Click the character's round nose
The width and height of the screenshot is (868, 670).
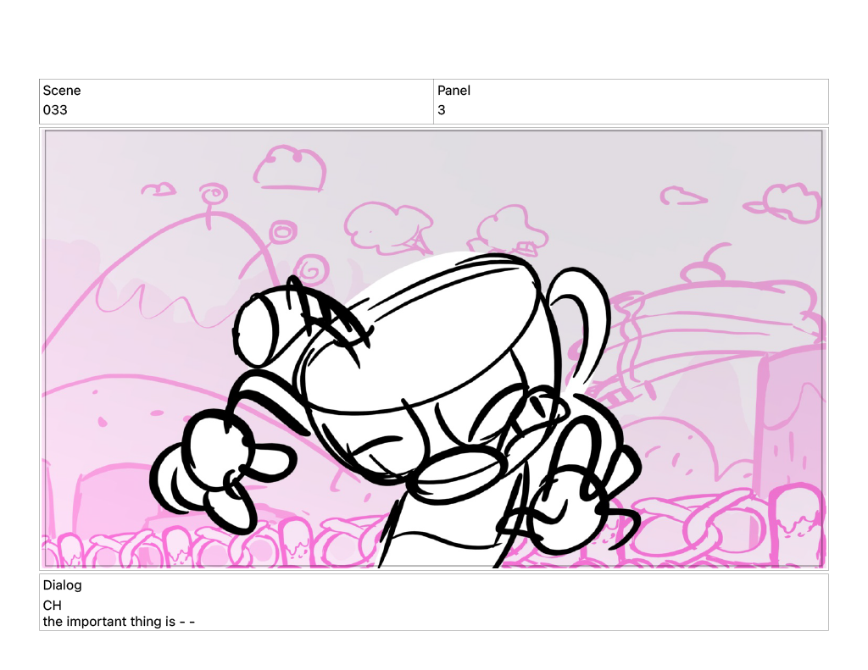point(458,472)
